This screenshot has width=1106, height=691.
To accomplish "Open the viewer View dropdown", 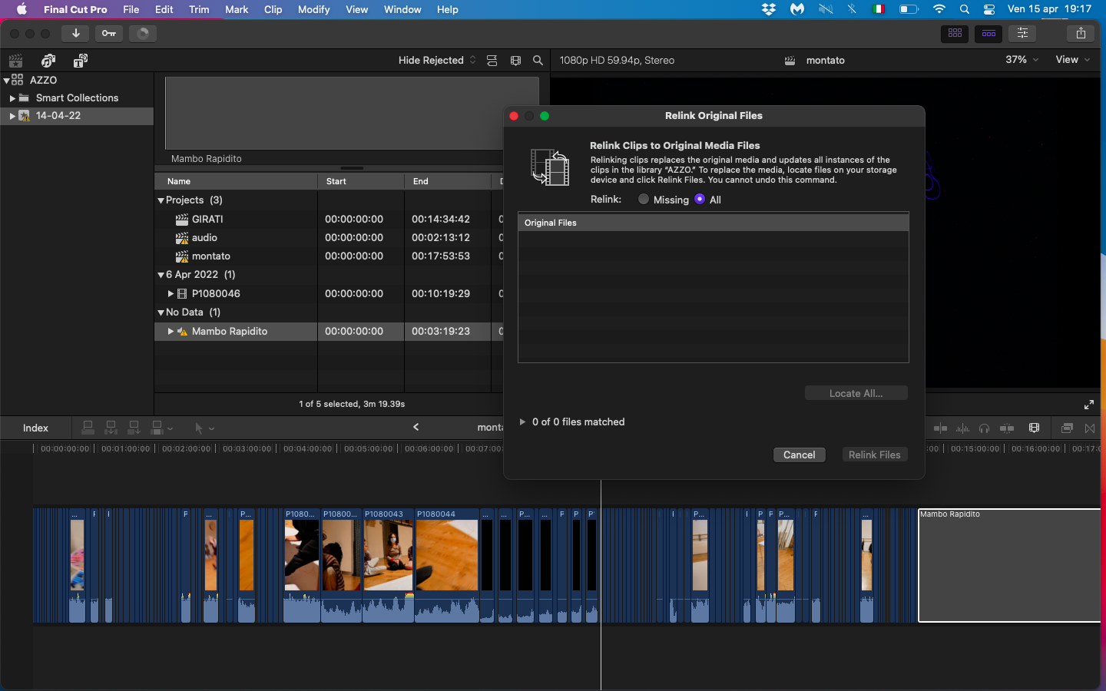I will coord(1073,59).
